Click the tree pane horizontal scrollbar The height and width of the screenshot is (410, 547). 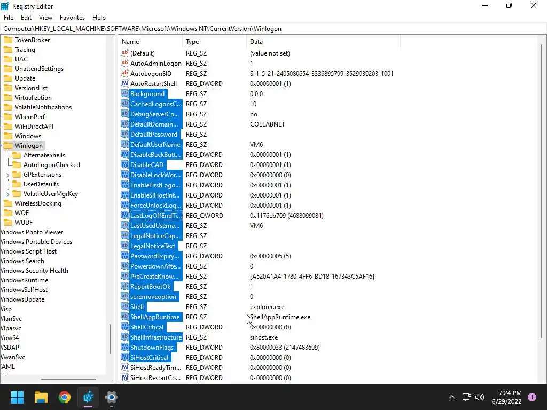tap(68, 379)
